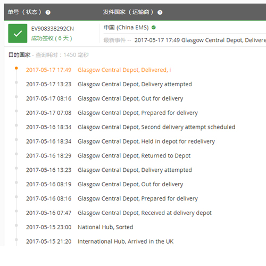This screenshot has height=266, width=266.
Task: Select the National Hub, Sorted event
Action: (x=79, y=227)
